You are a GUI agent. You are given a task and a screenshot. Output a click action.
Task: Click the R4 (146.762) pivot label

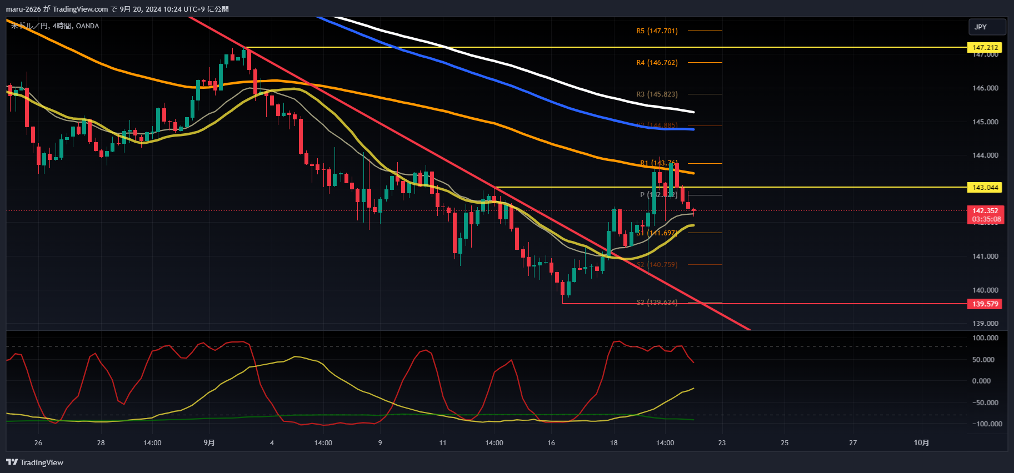pos(657,63)
